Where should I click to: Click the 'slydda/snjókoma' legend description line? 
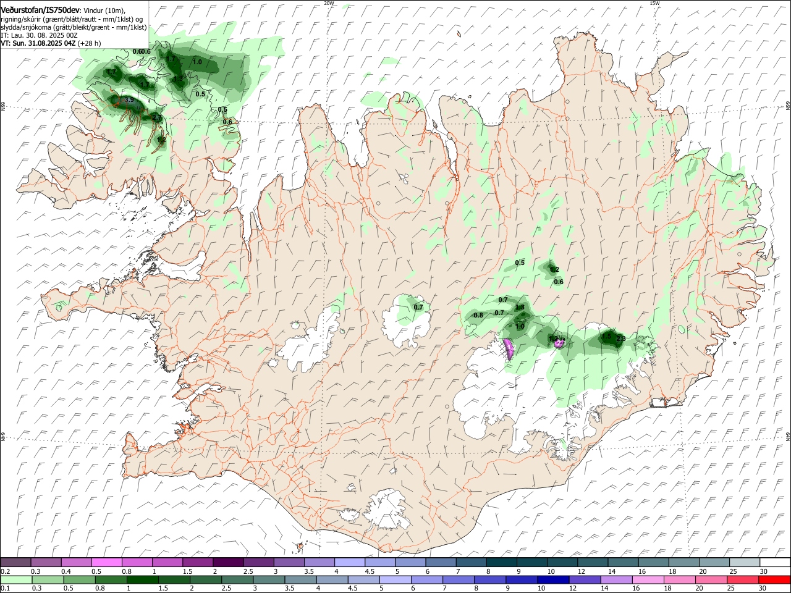tap(74, 27)
